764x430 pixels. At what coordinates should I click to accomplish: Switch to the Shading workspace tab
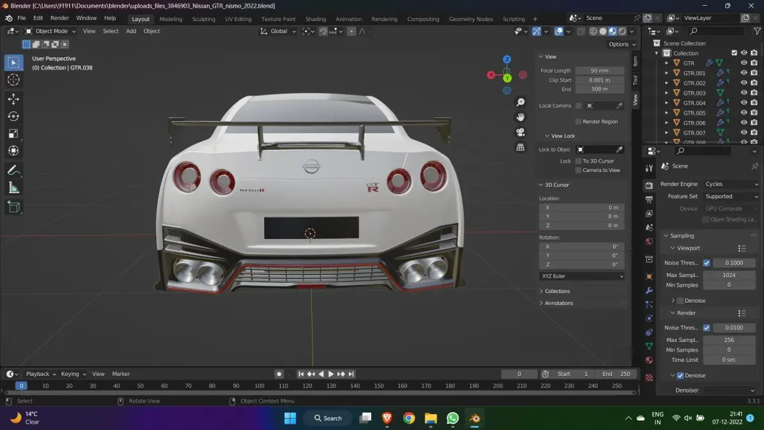point(315,19)
